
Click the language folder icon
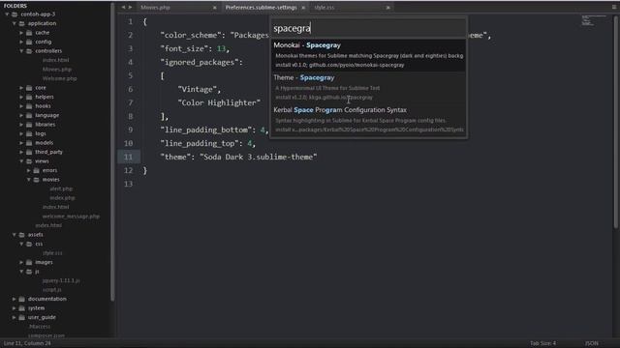[29, 115]
